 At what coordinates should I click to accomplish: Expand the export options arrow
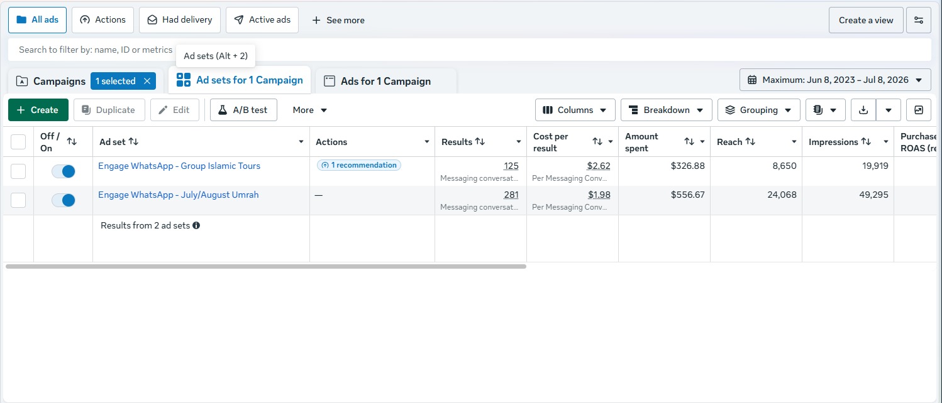tap(889, 110)
